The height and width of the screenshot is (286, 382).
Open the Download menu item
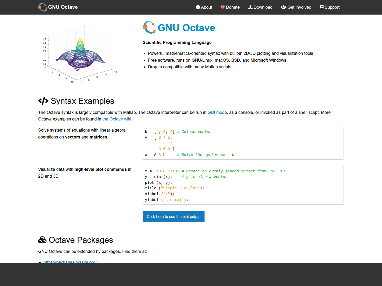point(260,7)
